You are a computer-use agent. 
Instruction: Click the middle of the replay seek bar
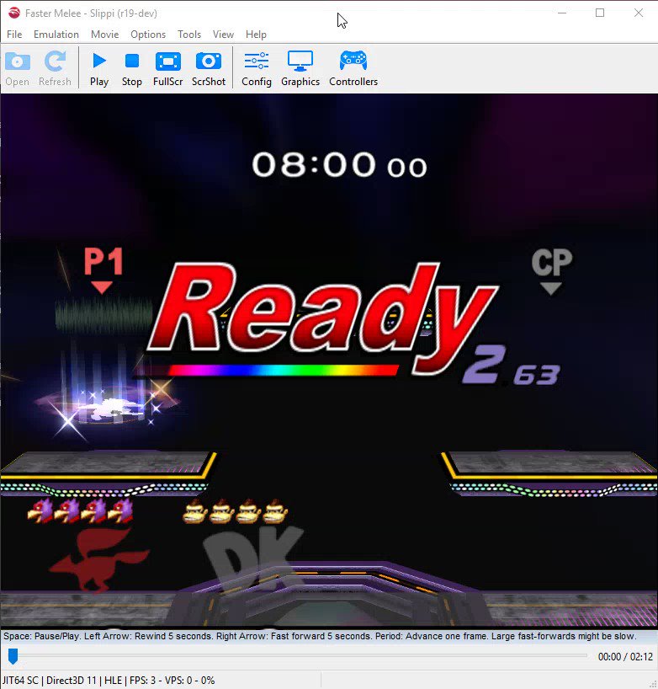click(298, 655)
